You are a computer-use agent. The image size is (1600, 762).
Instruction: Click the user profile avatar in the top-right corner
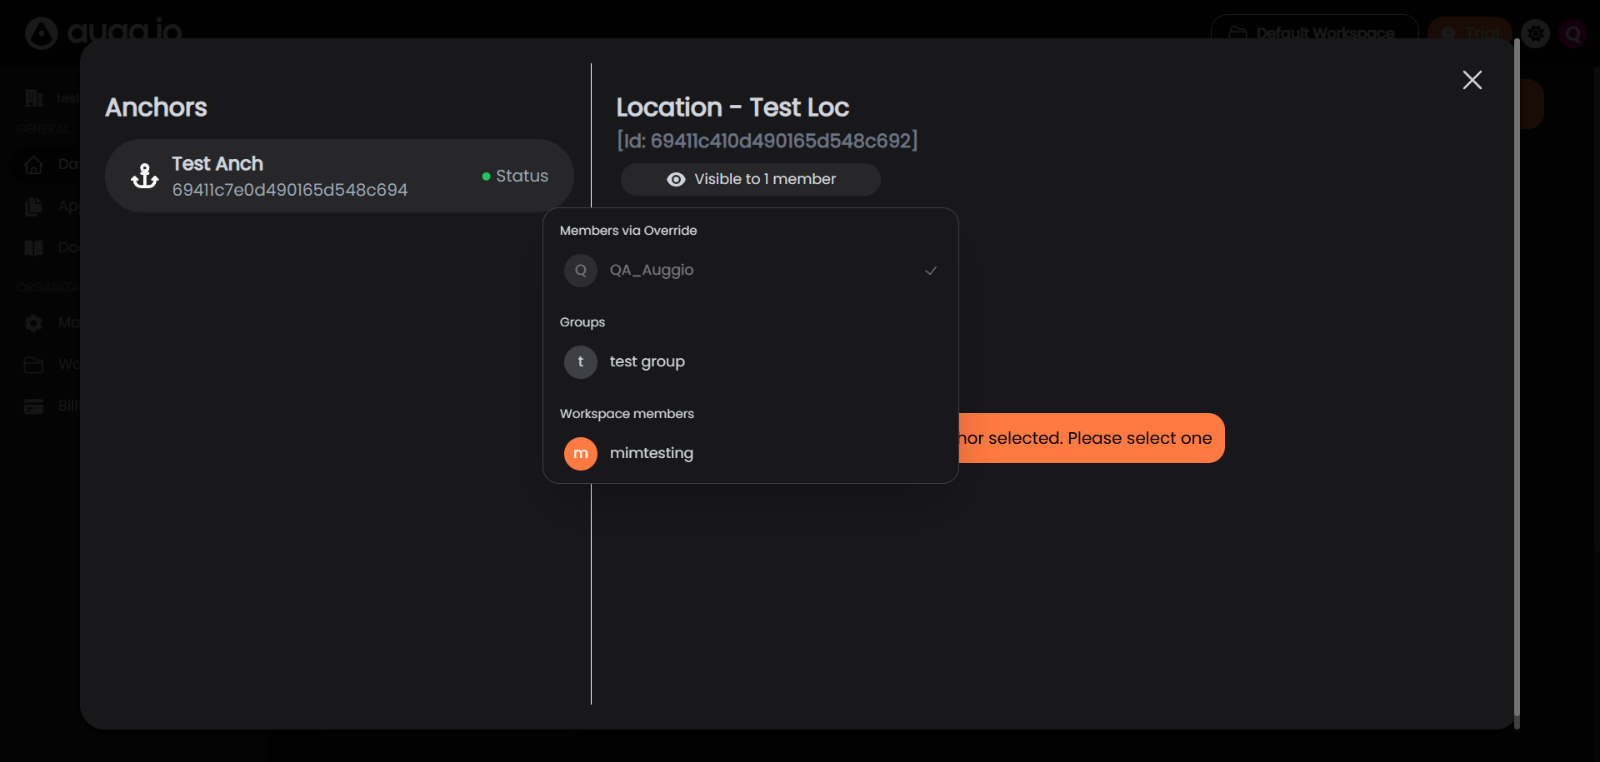click(x=1573, y=33)
